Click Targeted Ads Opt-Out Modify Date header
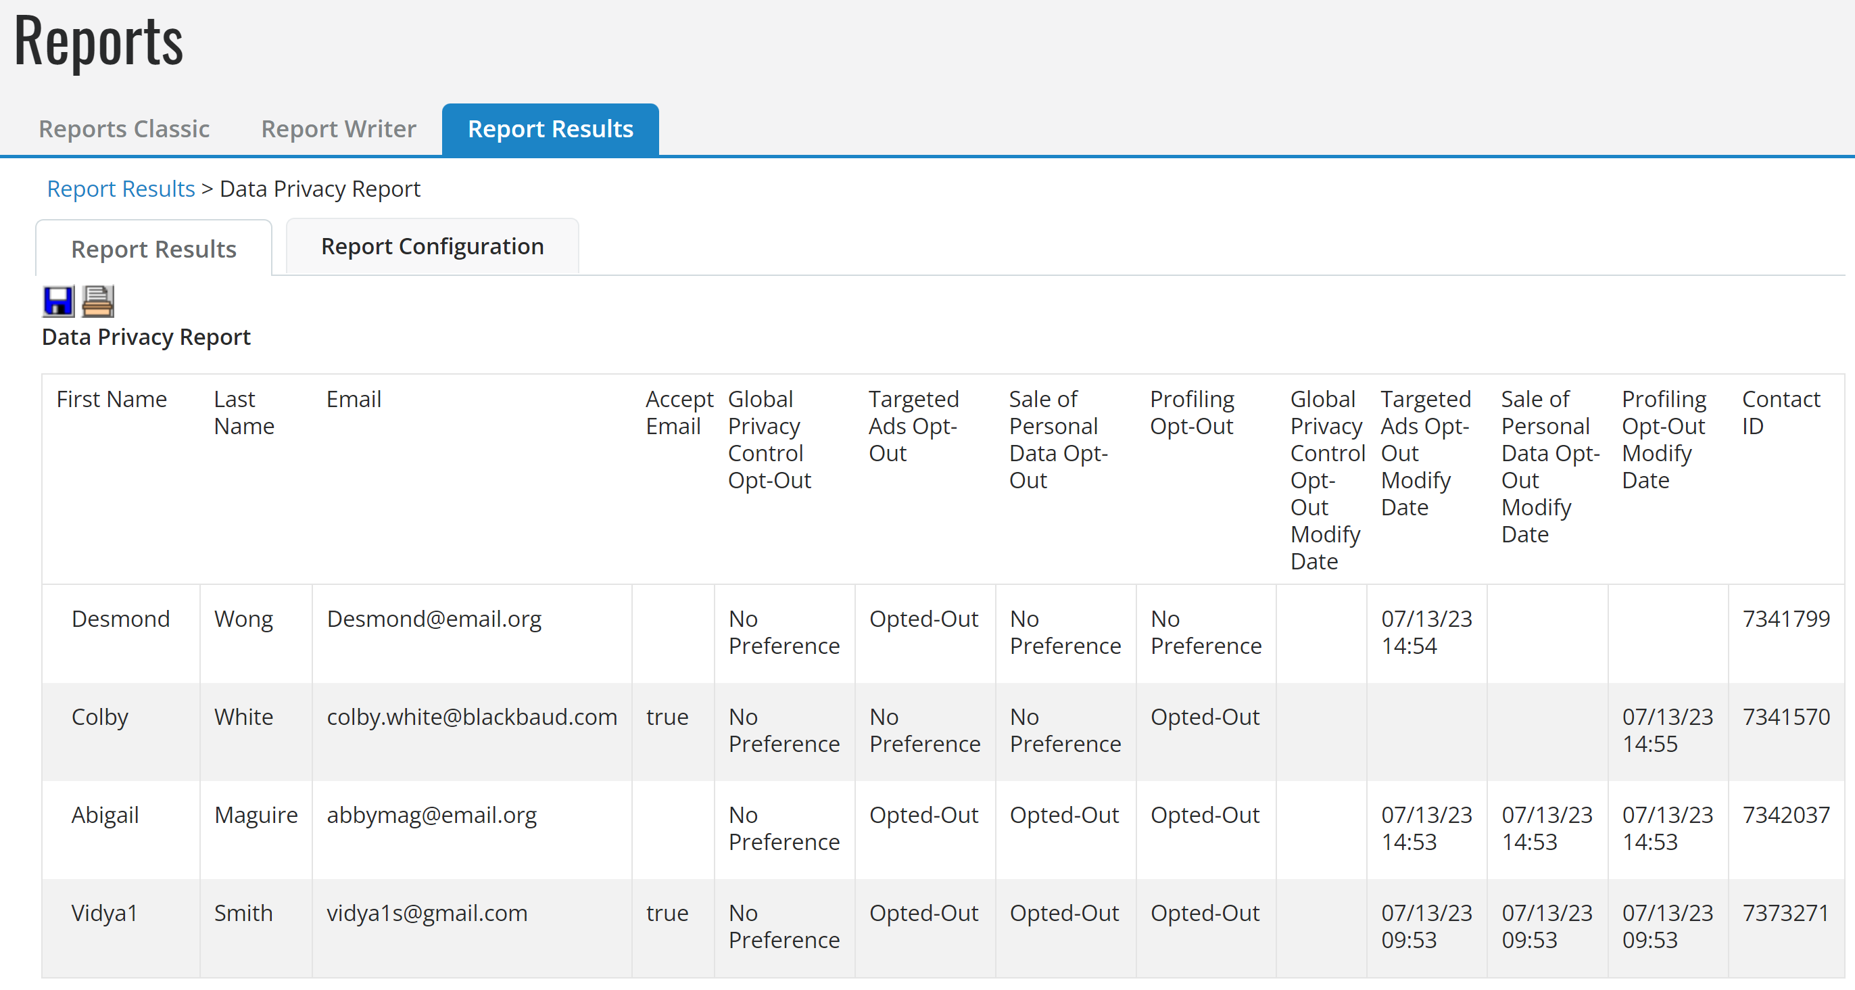 coord(1425,453)
